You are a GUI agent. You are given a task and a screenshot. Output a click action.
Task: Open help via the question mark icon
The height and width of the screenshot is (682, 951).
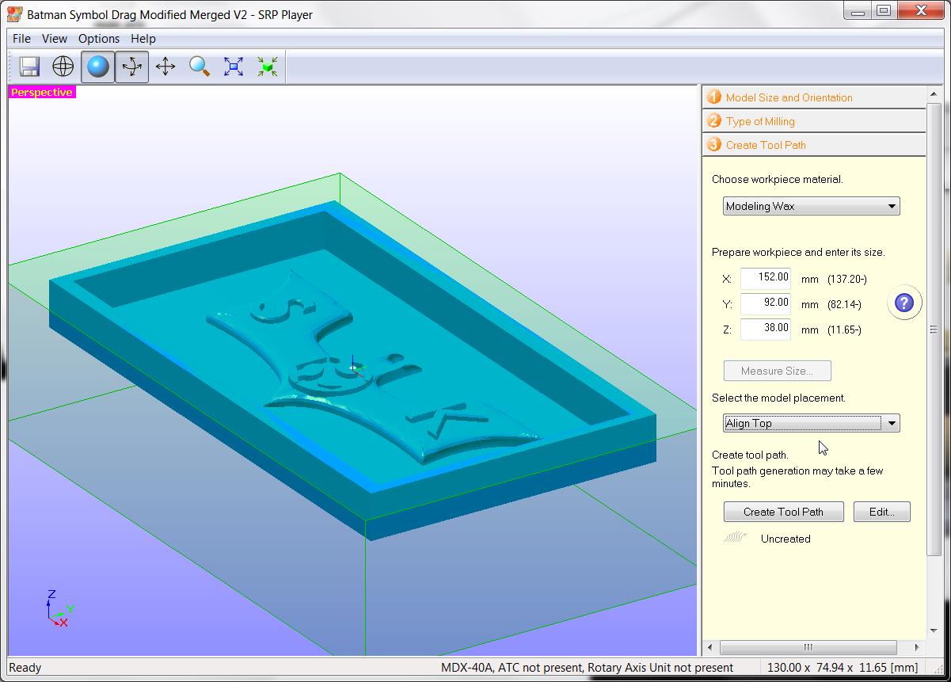tap(904, 303)
